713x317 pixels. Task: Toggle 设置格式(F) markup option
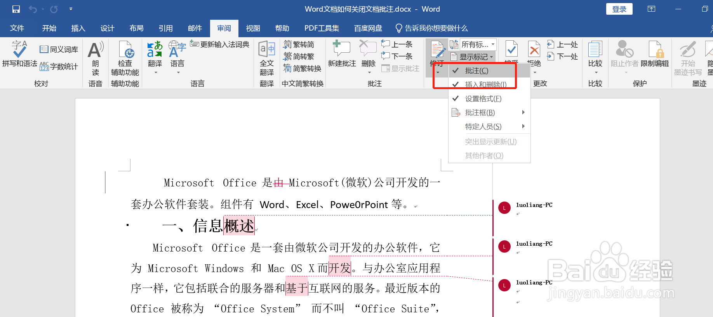489,98
